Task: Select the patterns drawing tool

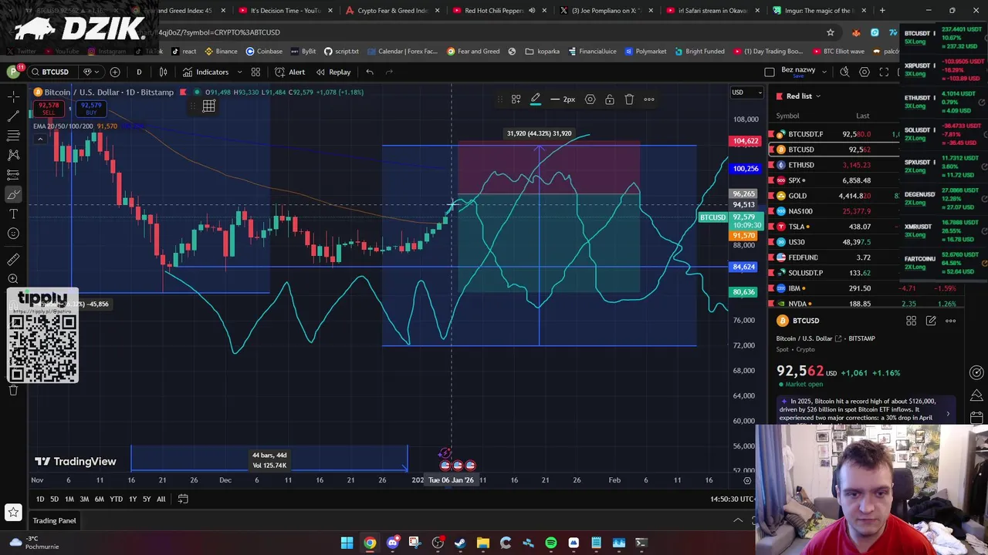Action: (13, 154)
